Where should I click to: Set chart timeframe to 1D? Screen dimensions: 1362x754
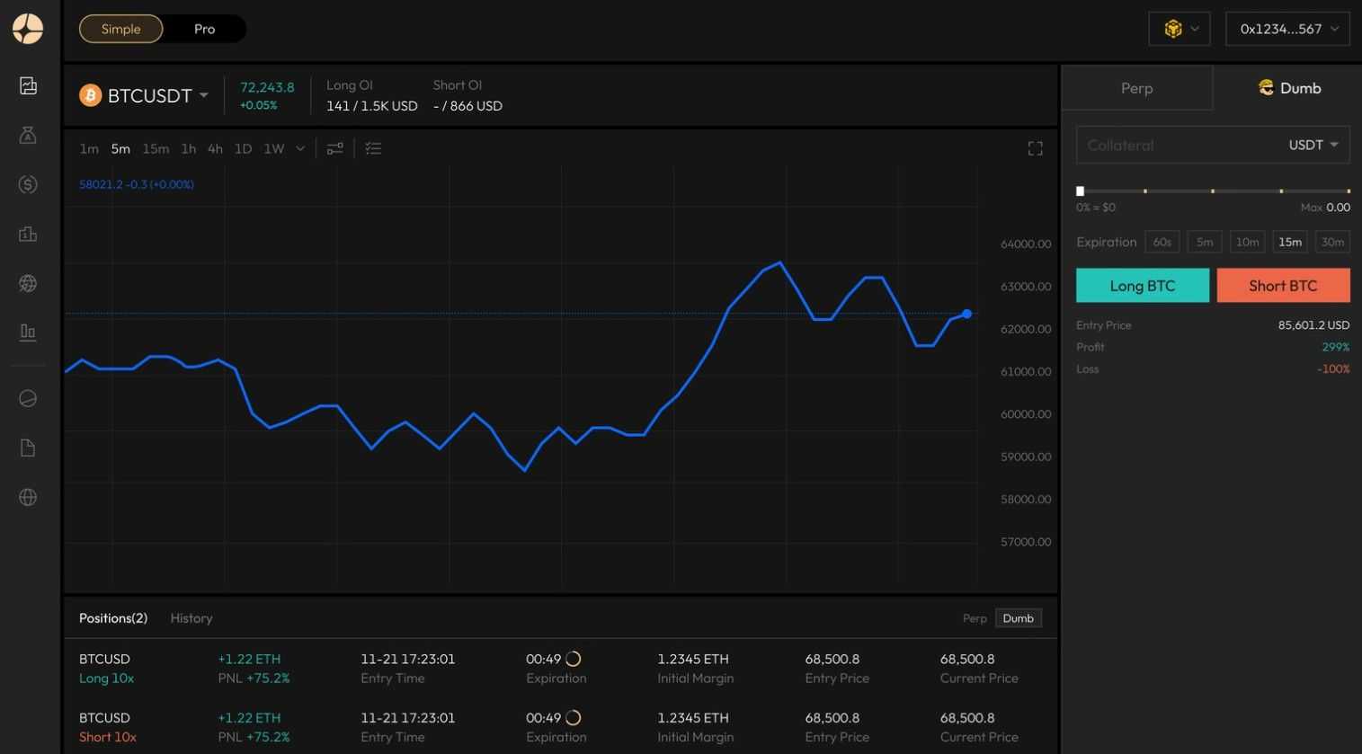click(x=243, y=148)
